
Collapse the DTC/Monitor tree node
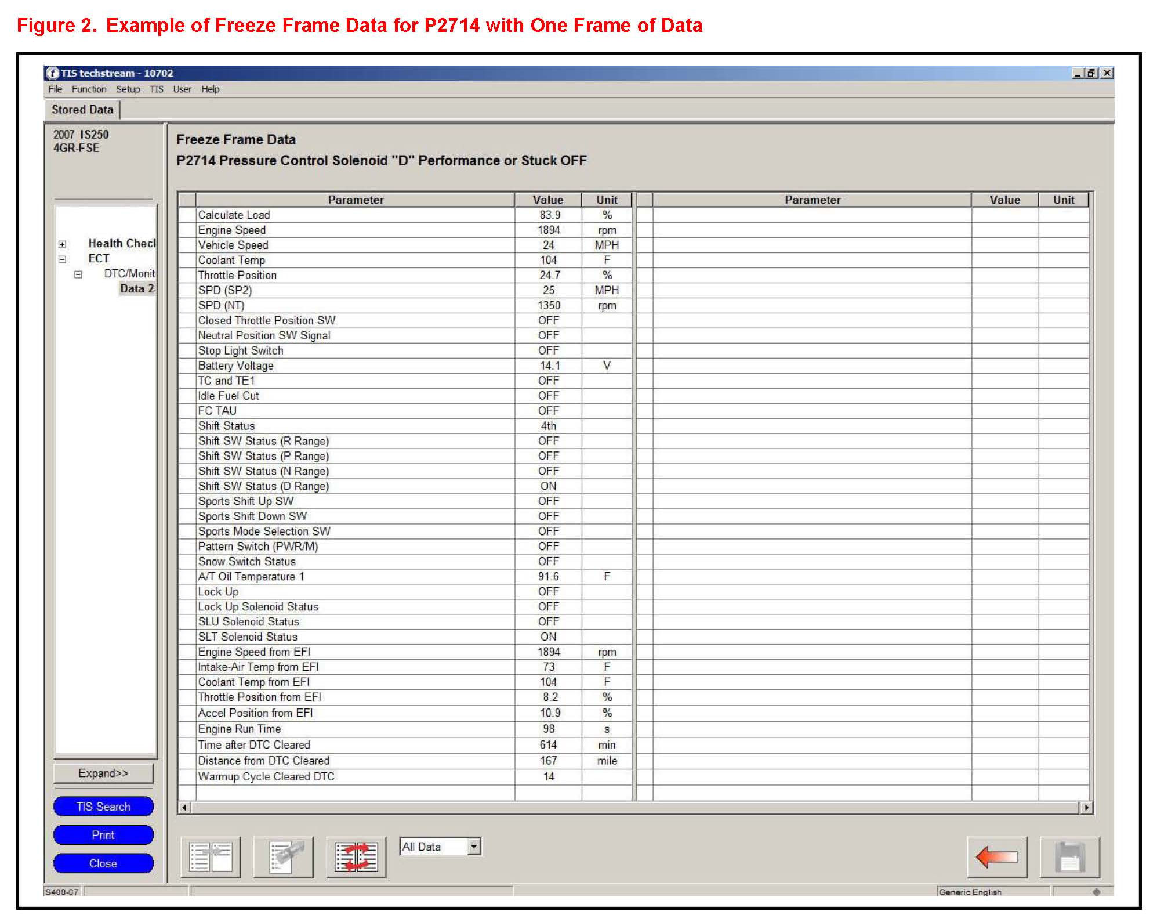pyautogui.click(x=78, y=274)
